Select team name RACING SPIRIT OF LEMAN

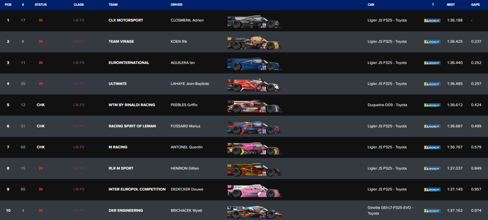tap(132, 126)
